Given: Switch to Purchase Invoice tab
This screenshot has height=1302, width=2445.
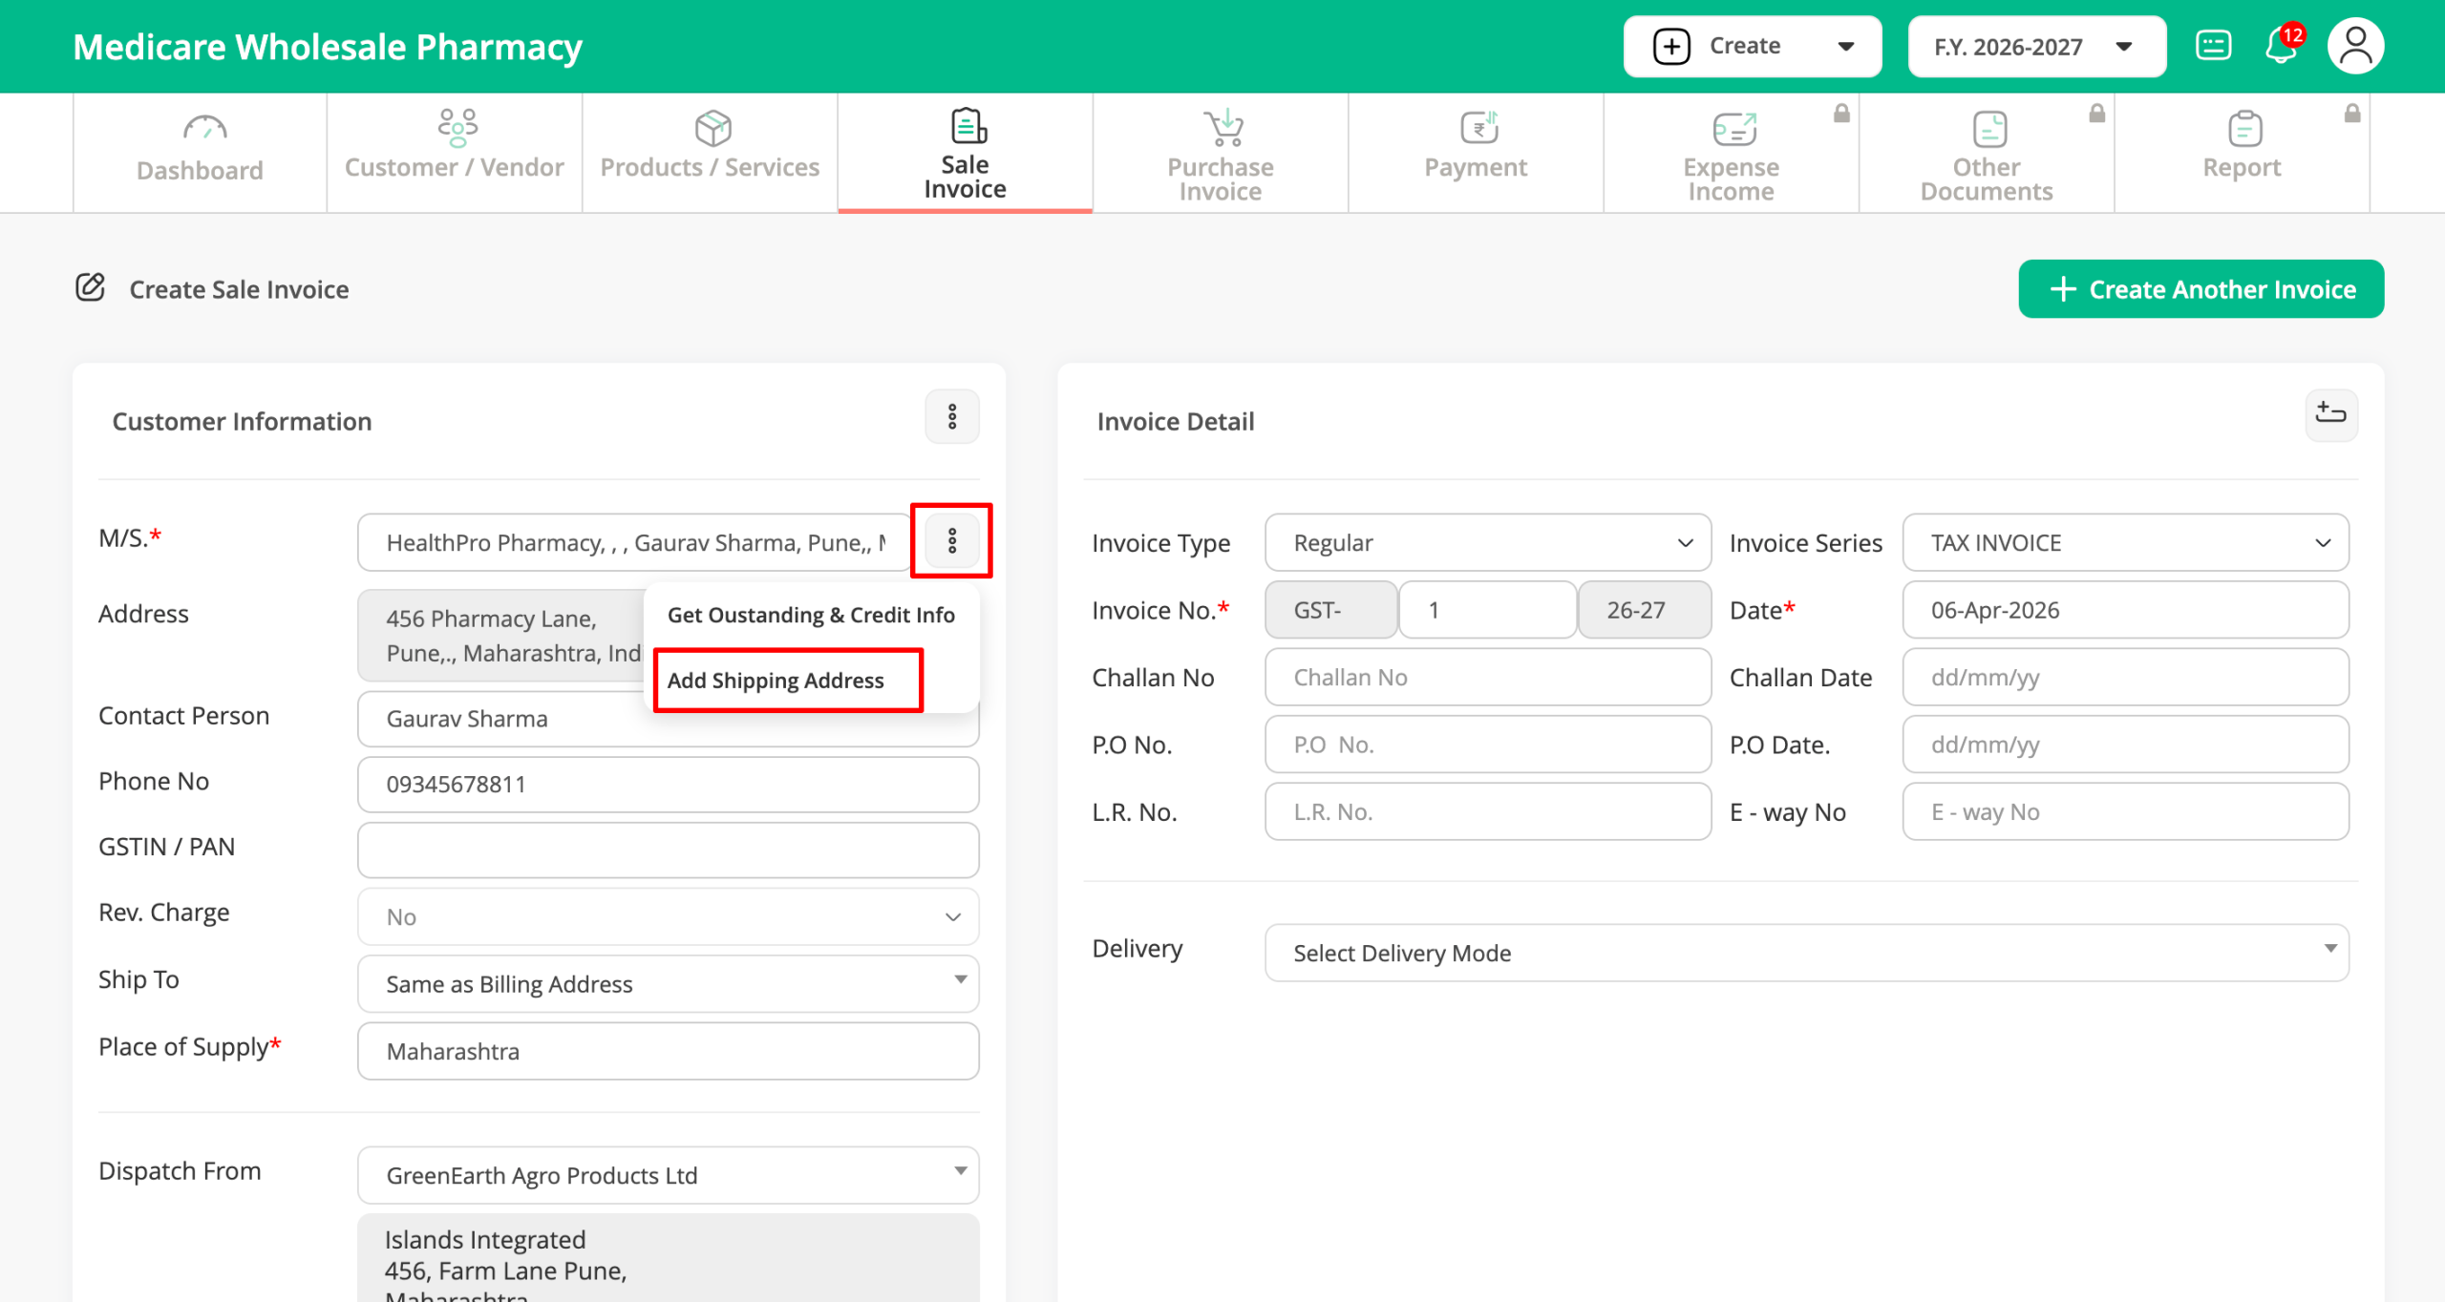Looking at the screenshot, I should (1220, 153).
